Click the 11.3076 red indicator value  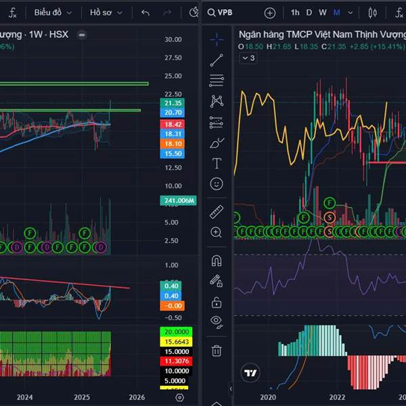177,361
